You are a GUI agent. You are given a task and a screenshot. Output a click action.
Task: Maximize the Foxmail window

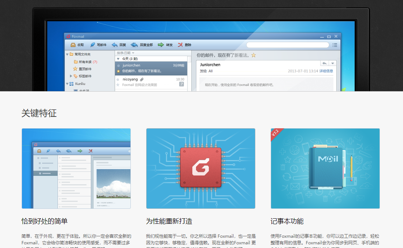[x=329, y=37]
